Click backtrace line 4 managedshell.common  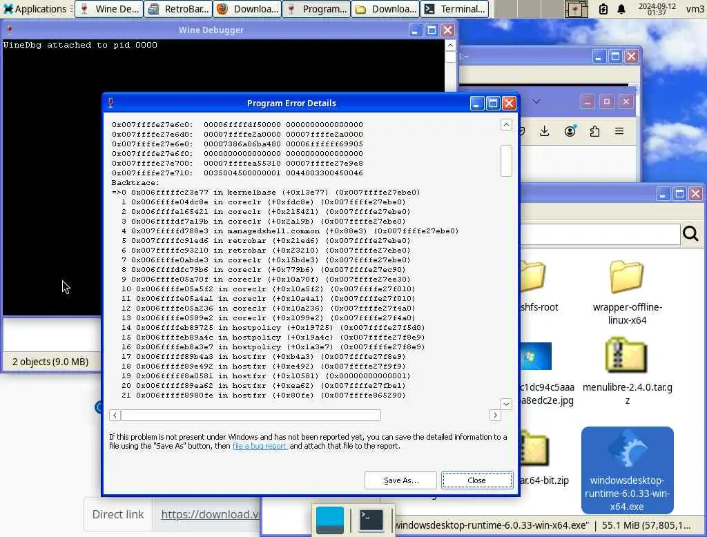(290, 231)
